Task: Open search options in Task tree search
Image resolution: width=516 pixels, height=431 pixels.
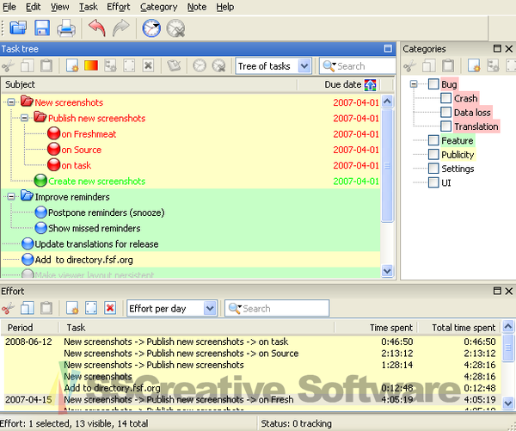Action: (329, 66)
